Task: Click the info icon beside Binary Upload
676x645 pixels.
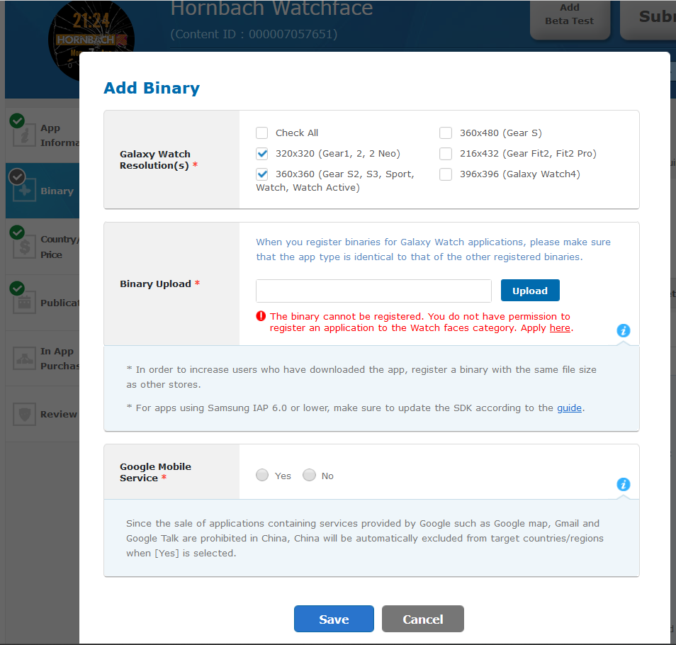Action: [624, 330]
